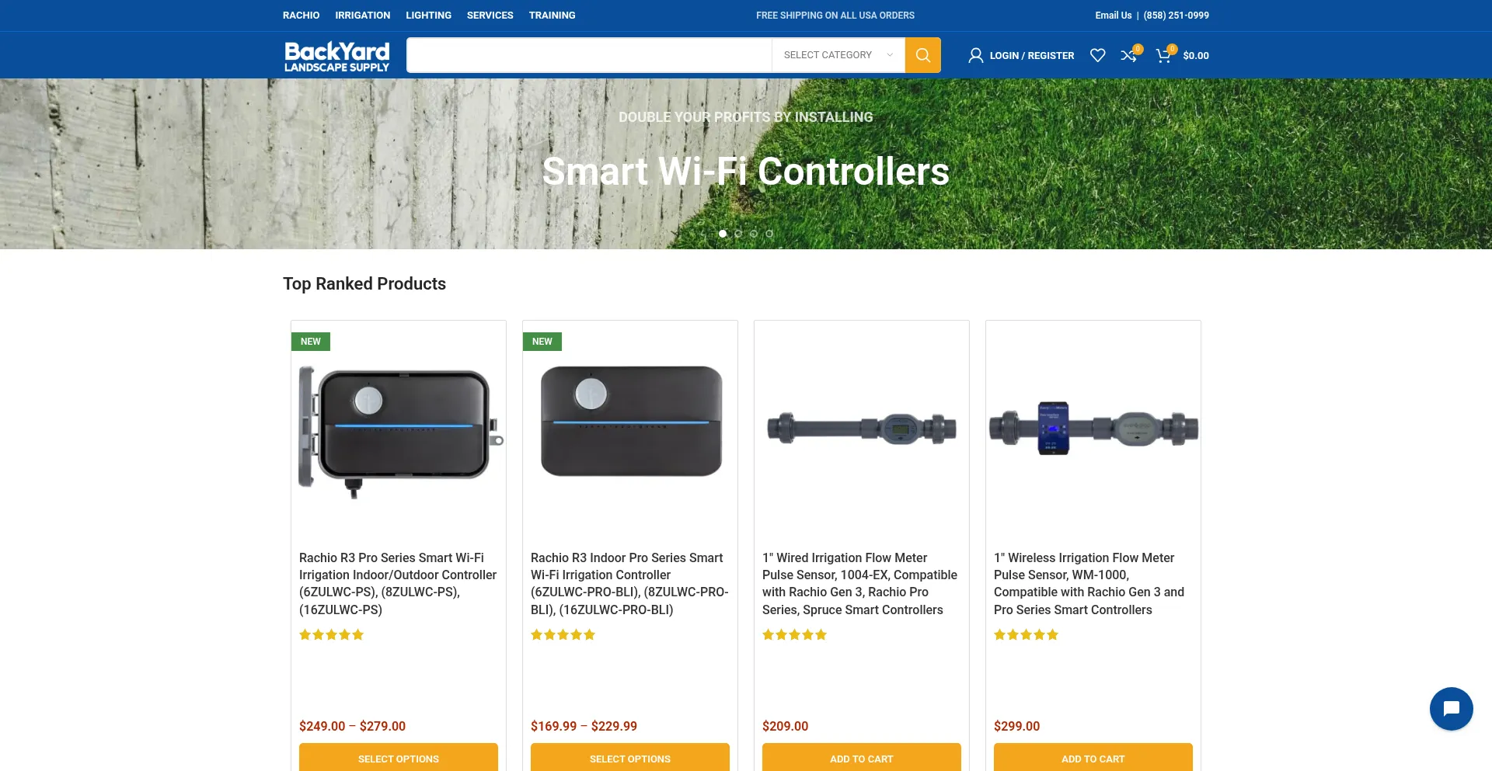Open the Training menu item
Viewport: 1492px width, 771px height.
tap(553, 16)
